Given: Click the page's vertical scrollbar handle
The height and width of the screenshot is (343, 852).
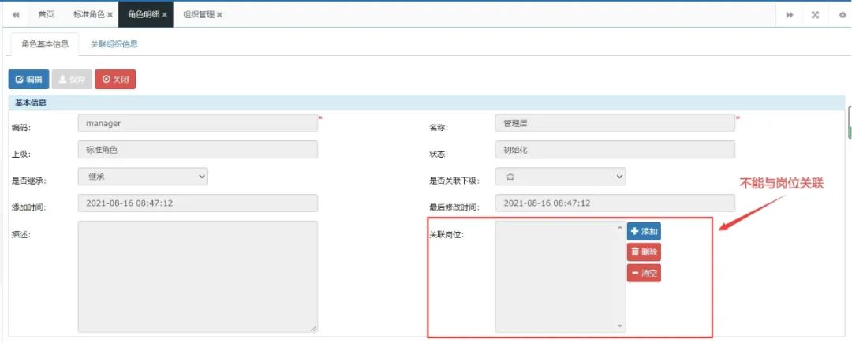Looking at the screenshot, I should point(850,123).
